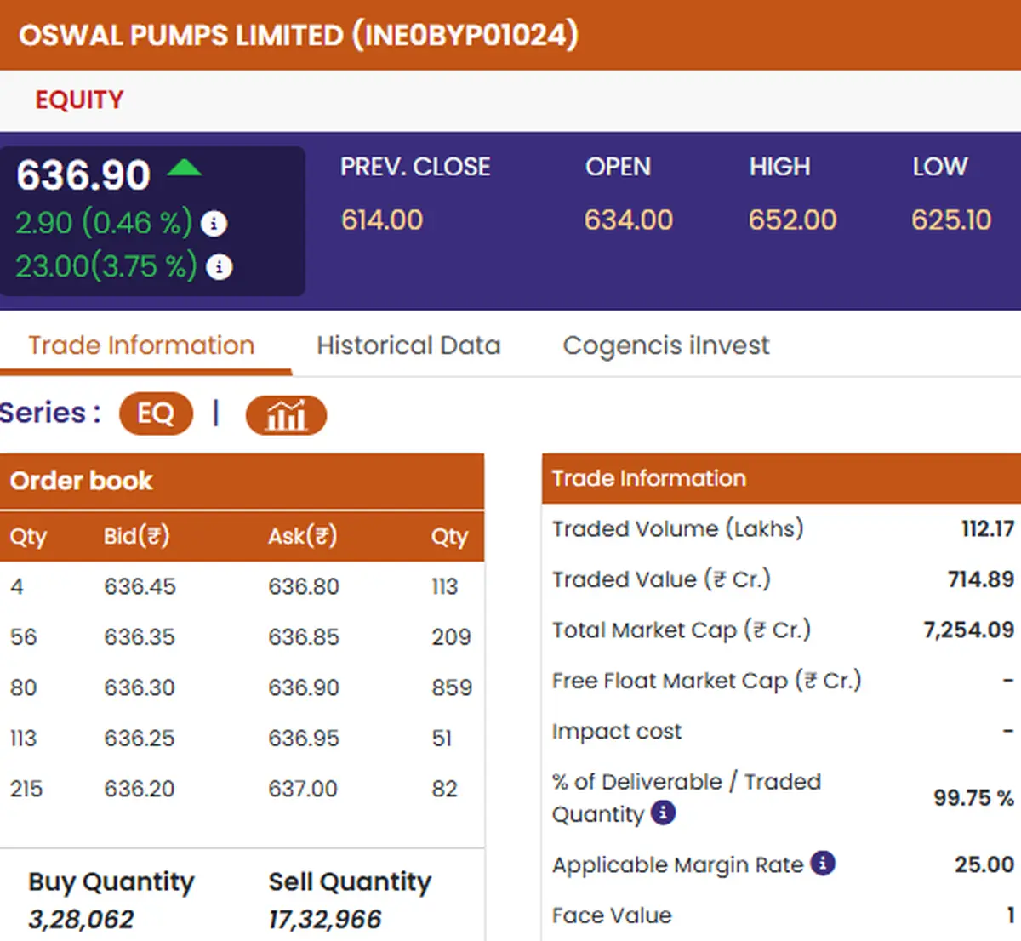The height and width of the screenshot is (941, 1021).
Task: Click ask quantity 859
Action: 452,687
